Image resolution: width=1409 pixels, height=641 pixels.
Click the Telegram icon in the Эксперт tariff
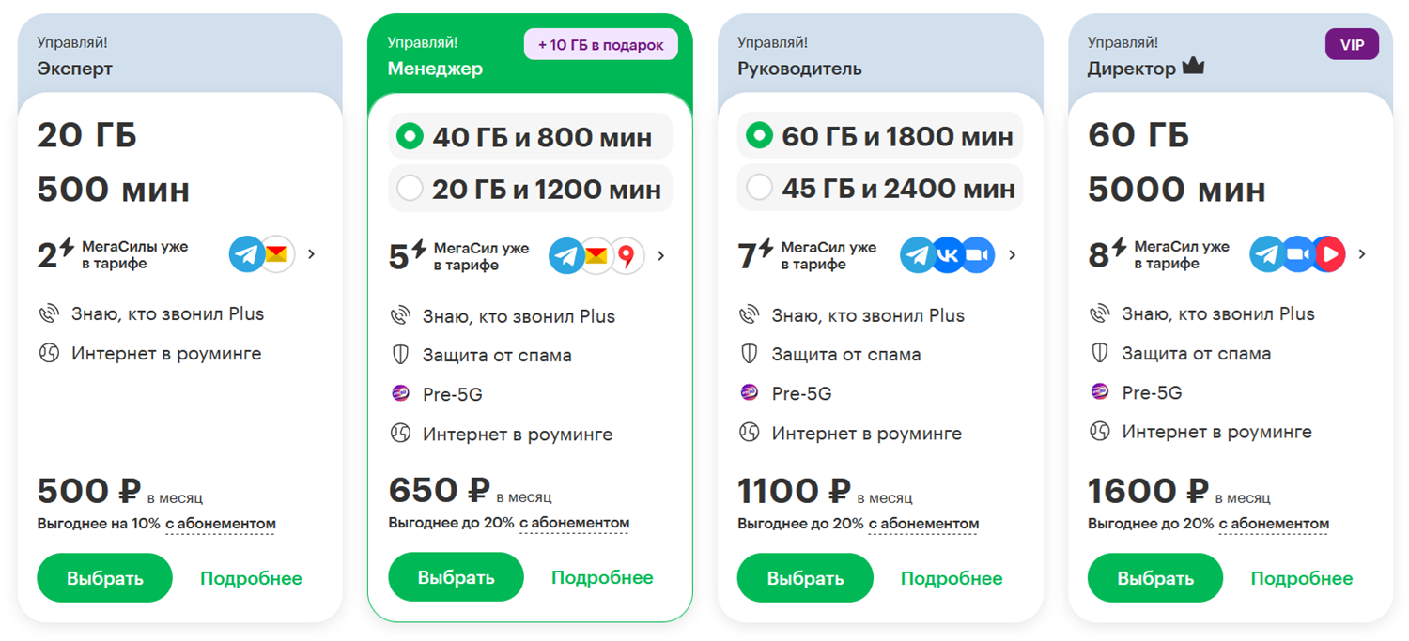click(246, 254)
